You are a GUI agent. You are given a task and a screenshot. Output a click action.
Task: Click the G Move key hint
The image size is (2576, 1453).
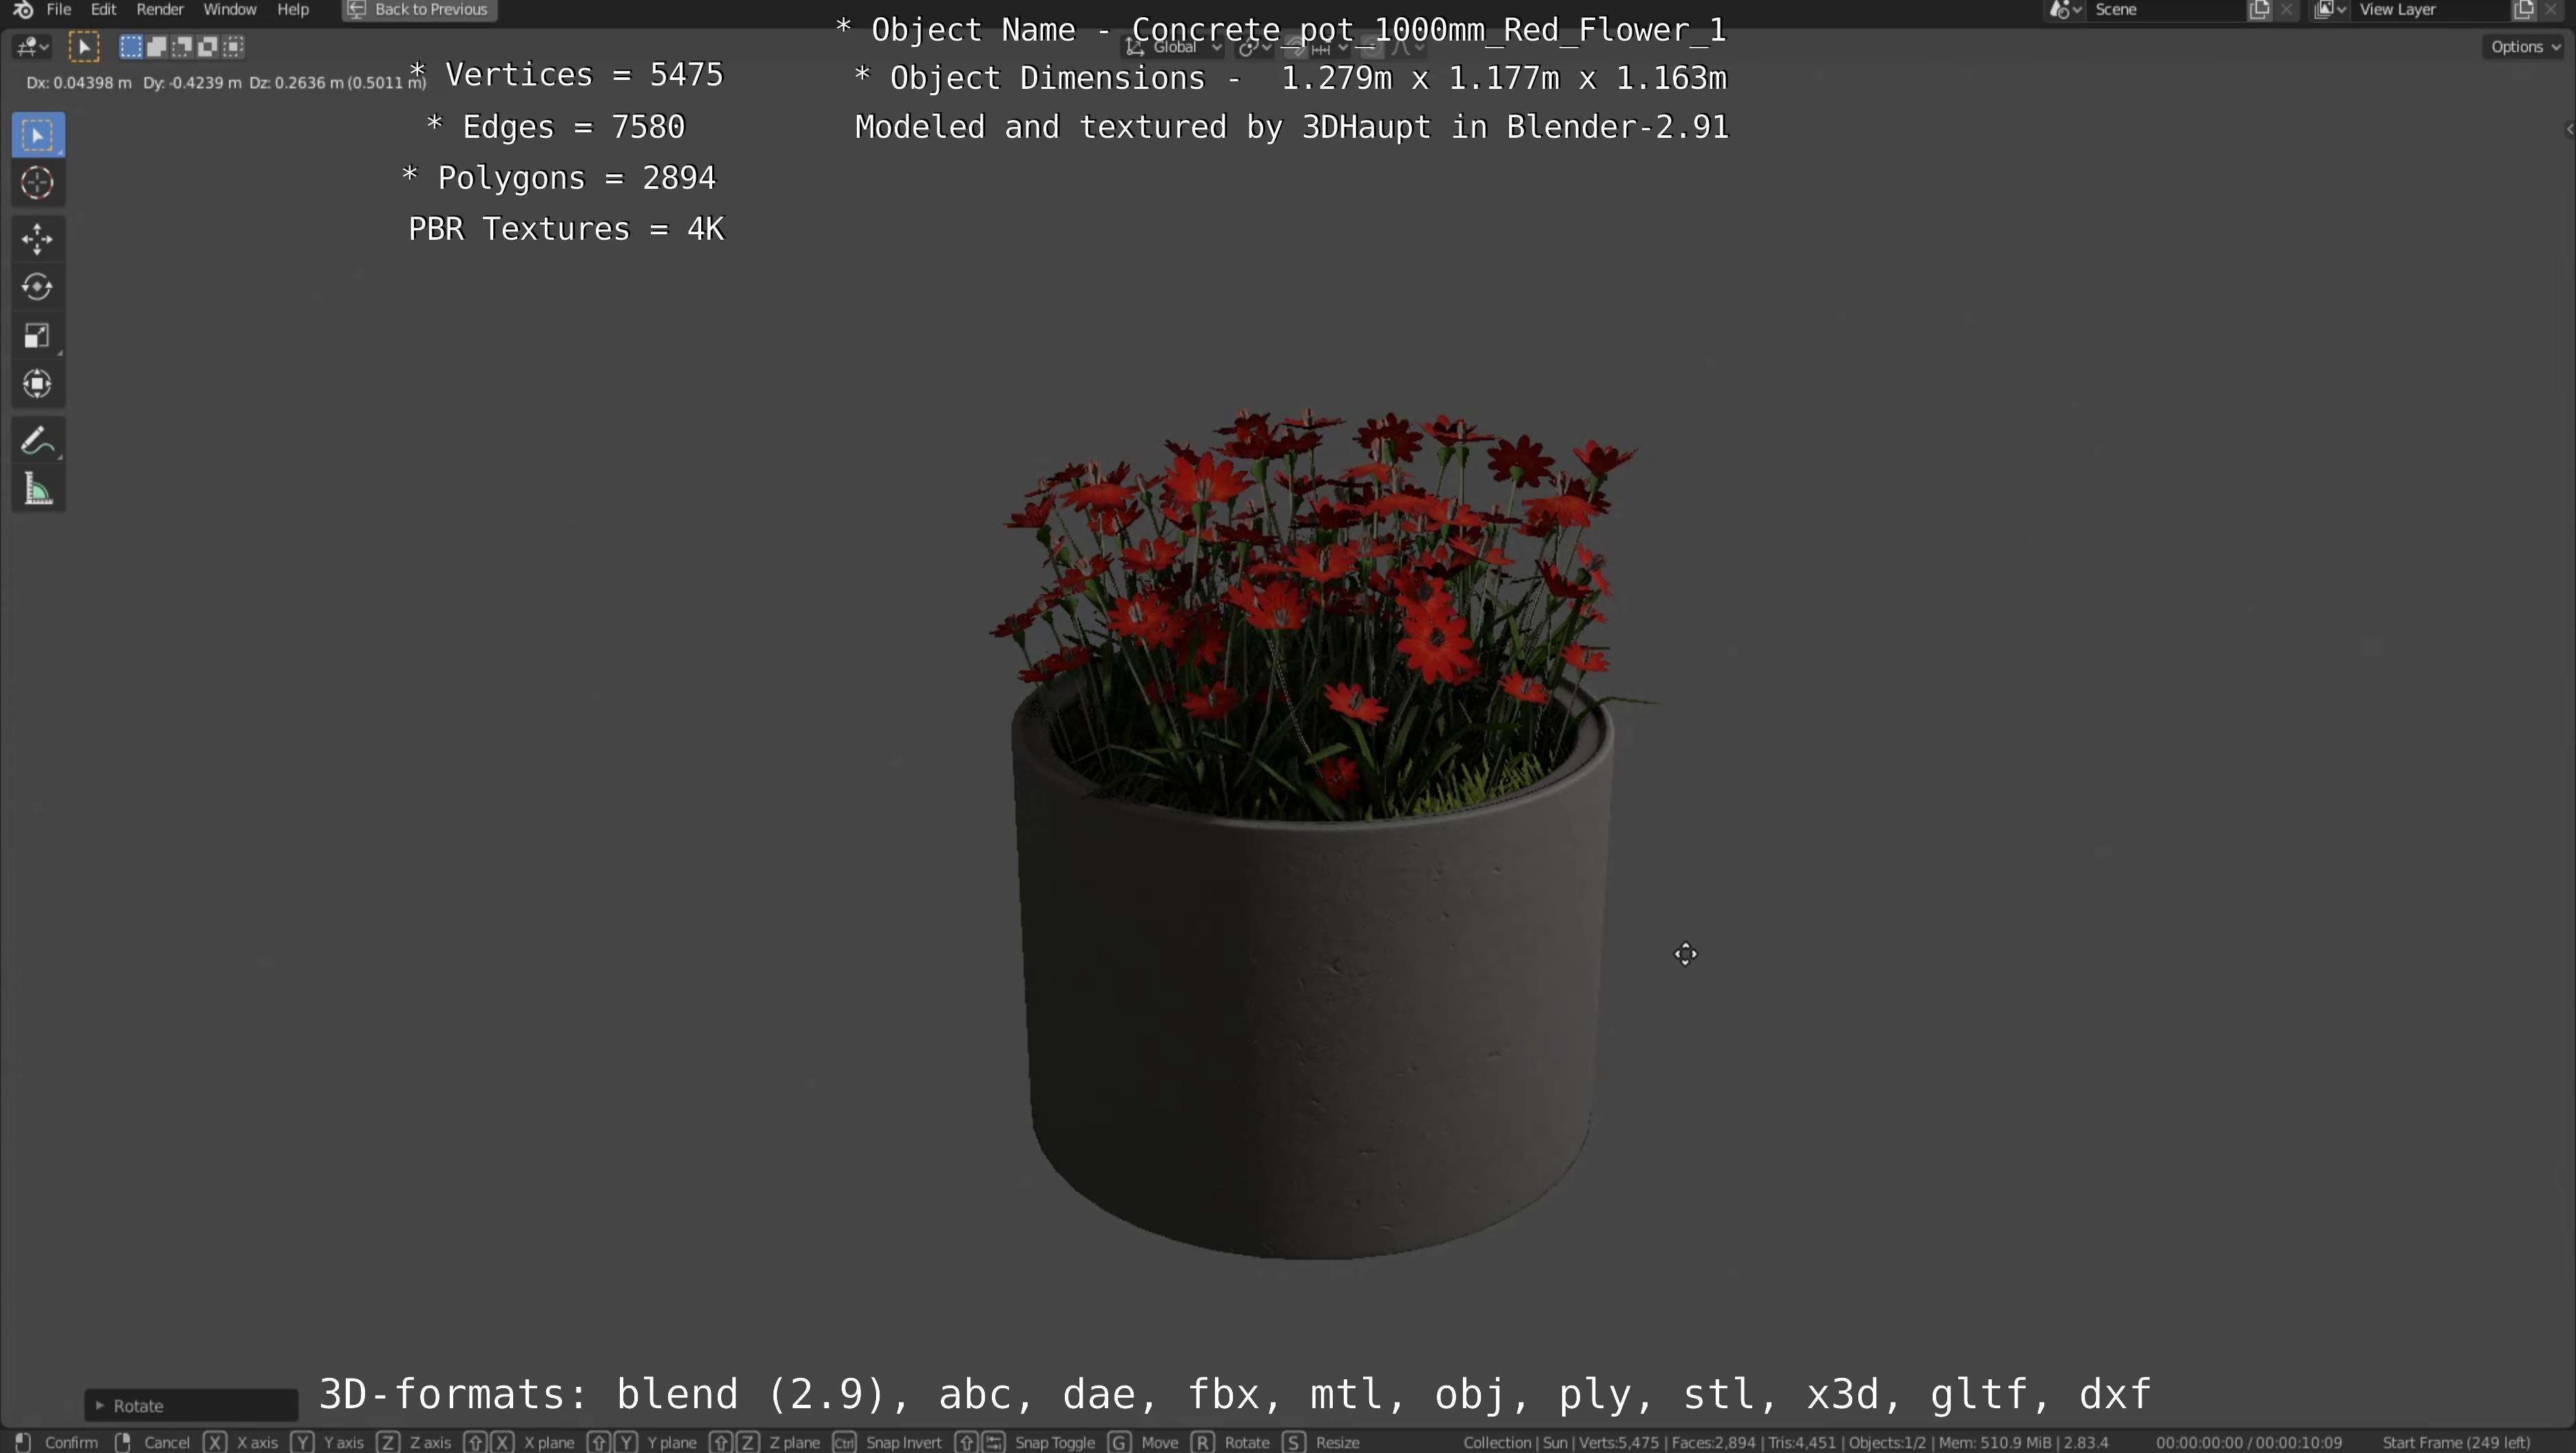pos(1143,1442)
